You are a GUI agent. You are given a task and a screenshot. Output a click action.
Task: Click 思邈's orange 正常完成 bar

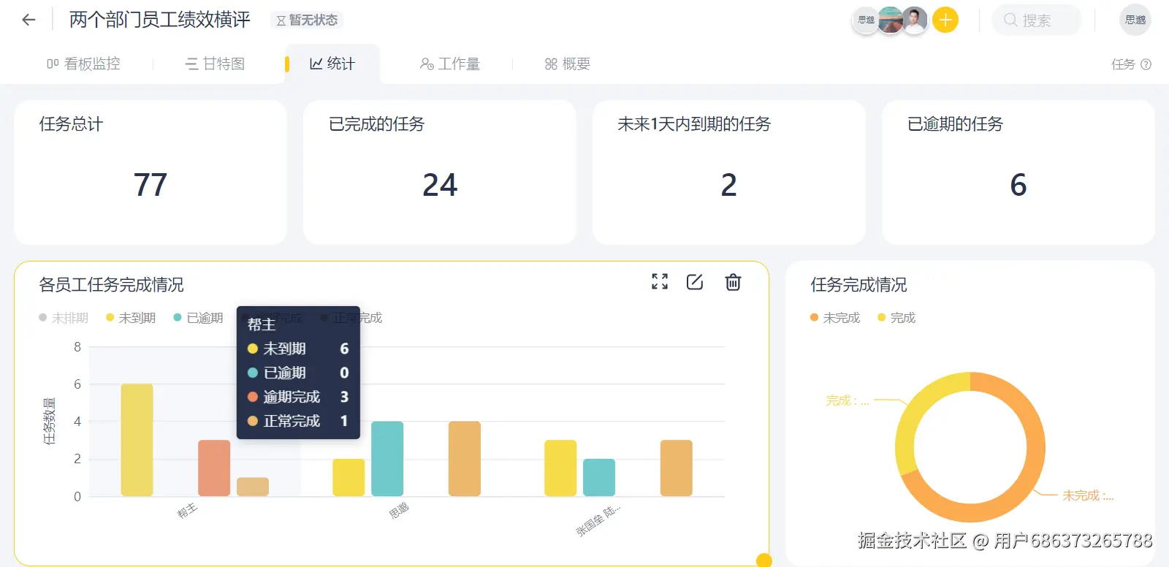(x=465, y=459)
